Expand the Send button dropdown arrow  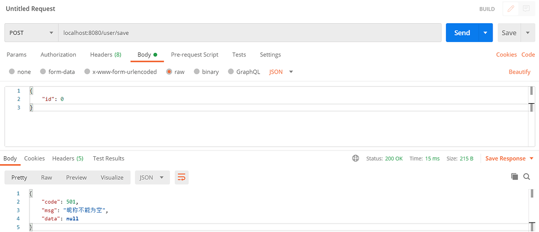click(x=485, y=33)
